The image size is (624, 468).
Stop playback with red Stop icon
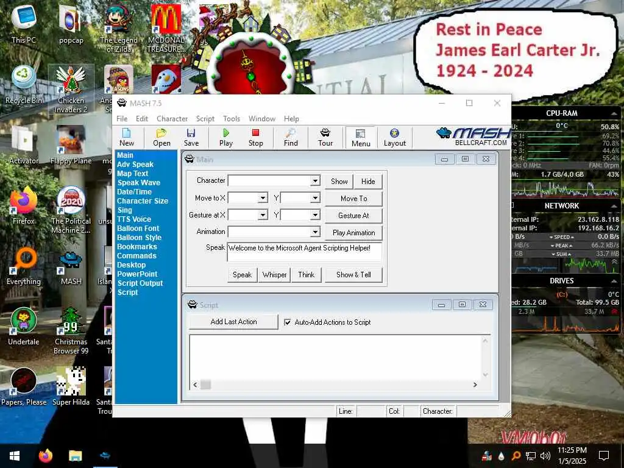(255, 137)
